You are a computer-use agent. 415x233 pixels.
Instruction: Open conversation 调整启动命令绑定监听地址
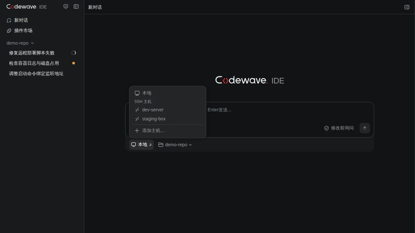click(x=42, y=73)
